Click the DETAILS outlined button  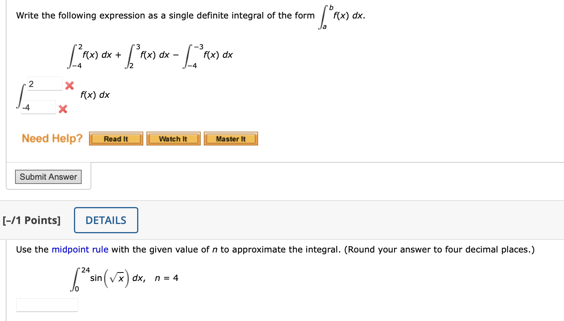[106, 220]
